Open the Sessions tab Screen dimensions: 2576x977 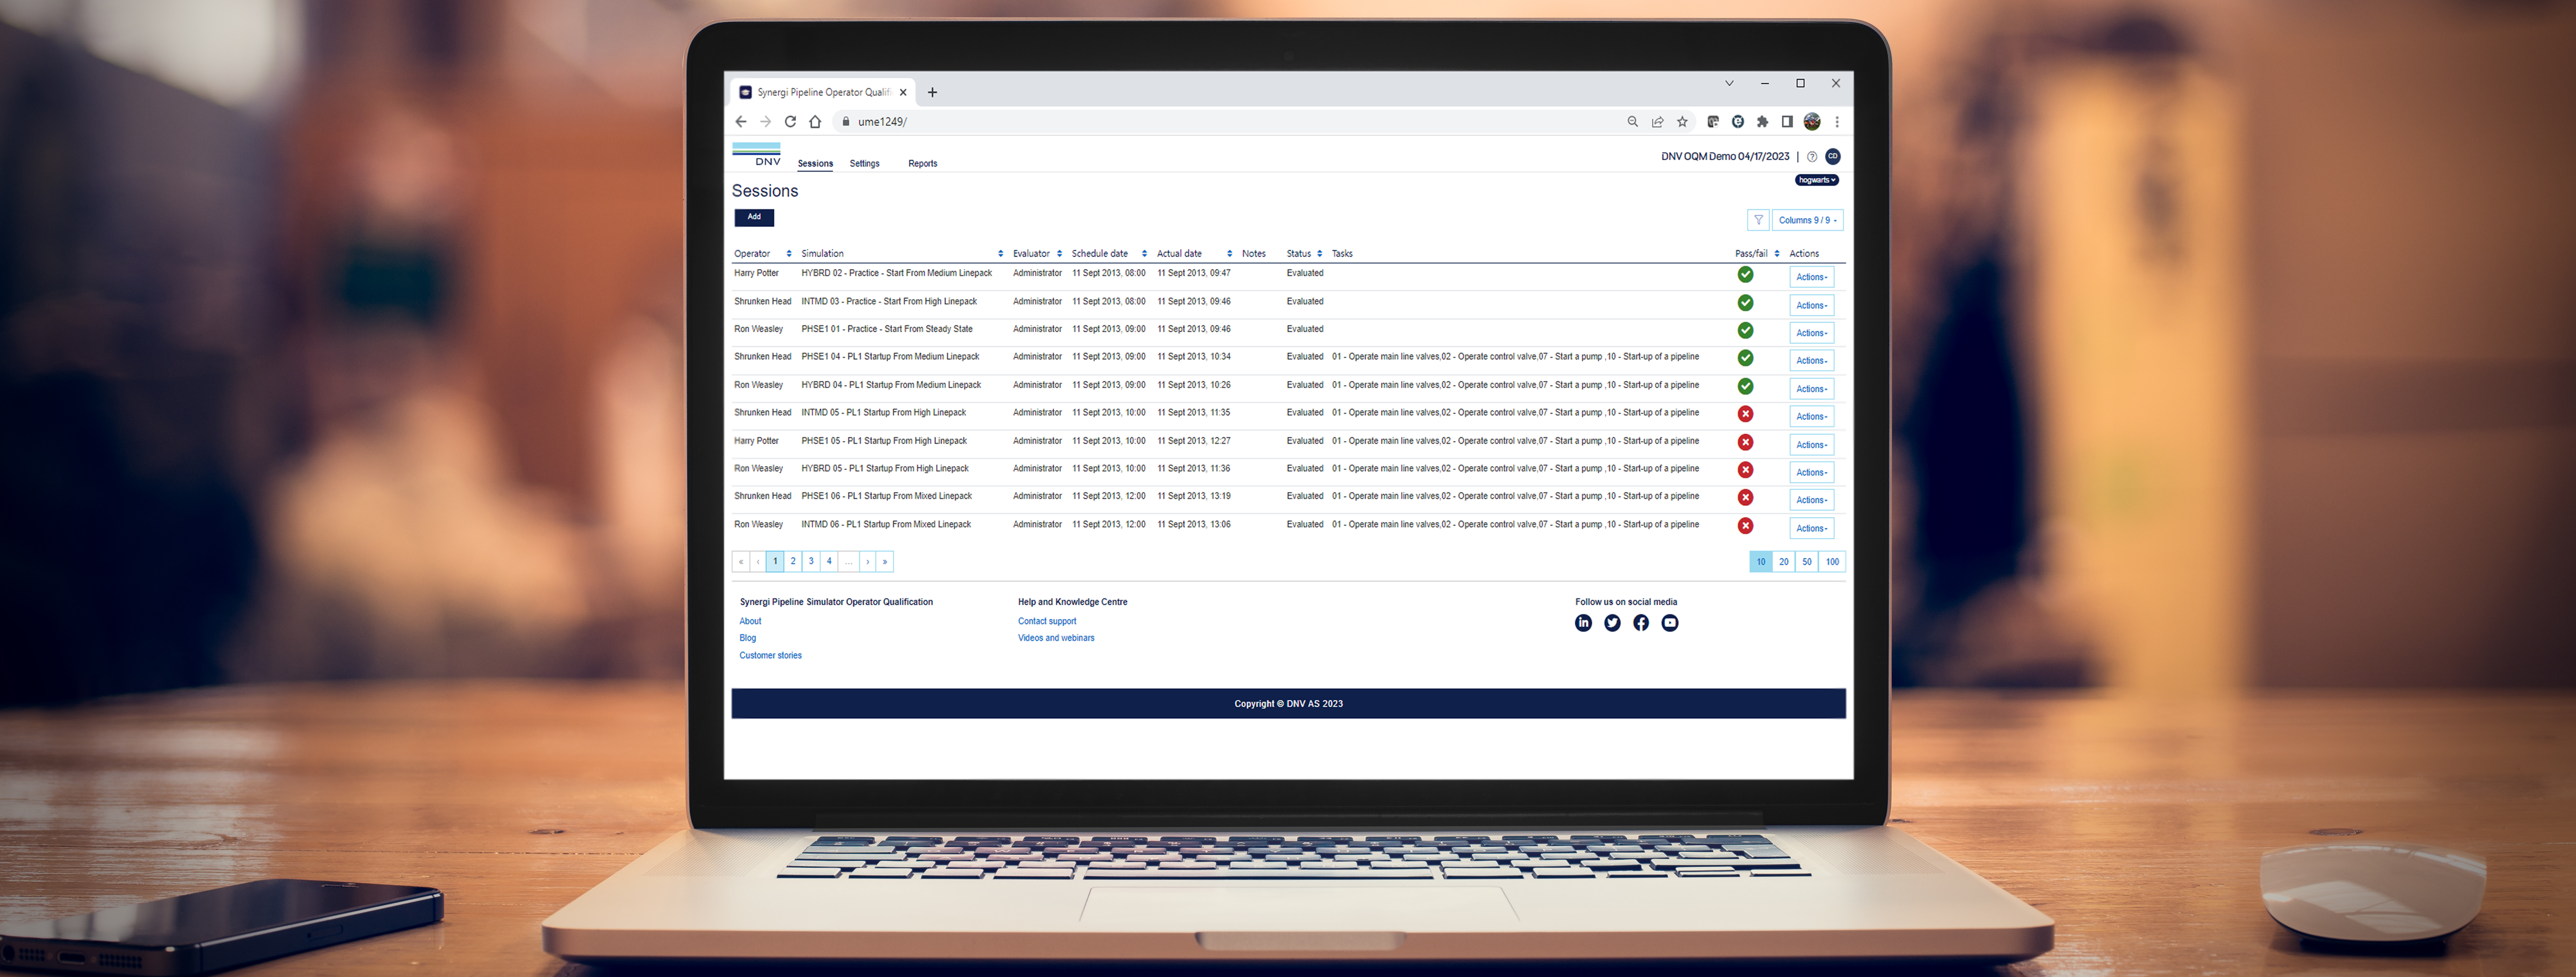click(815, 164)
